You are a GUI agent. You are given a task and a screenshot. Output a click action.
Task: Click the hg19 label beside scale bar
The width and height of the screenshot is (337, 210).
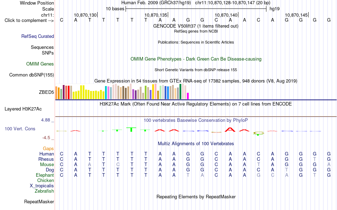pos(275,9)
